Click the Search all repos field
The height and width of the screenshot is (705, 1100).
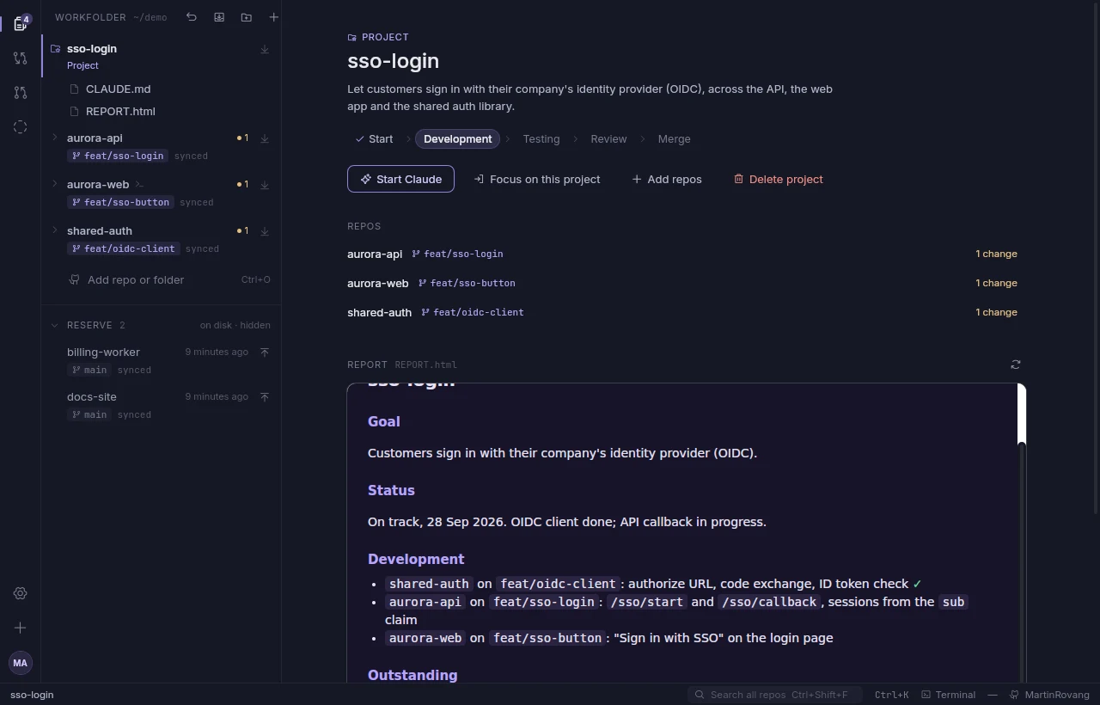776,695
